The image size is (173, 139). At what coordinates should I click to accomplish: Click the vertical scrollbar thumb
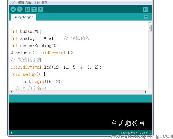(x=150, y=28)
